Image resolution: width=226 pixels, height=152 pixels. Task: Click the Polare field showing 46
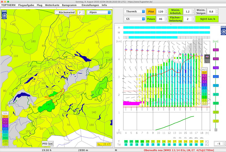point(160,19)
